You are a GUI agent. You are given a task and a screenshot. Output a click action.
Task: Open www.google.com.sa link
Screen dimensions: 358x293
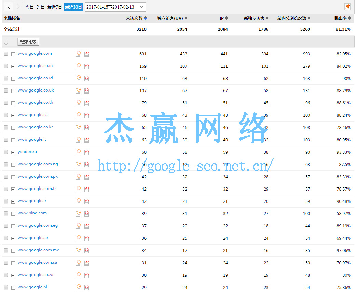[x=38, y=262]
